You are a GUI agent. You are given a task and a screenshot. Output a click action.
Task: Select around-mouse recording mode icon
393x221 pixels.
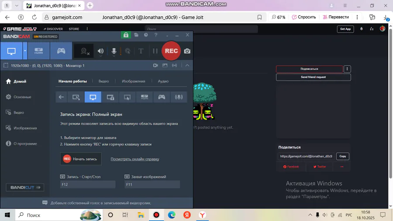point(128,97)
